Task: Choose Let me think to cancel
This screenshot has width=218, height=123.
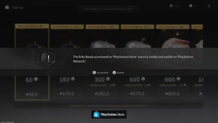Action: click(x=100, y=73)
